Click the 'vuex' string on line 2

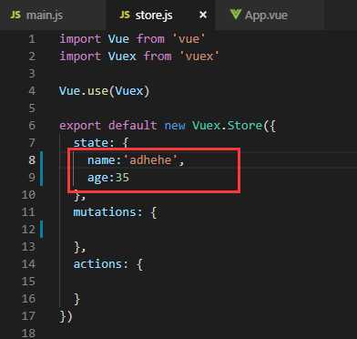point(199,56)
